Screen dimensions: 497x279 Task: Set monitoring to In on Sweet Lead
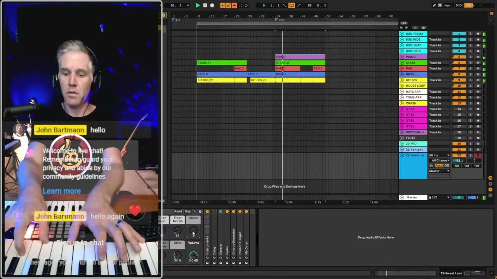431,166
